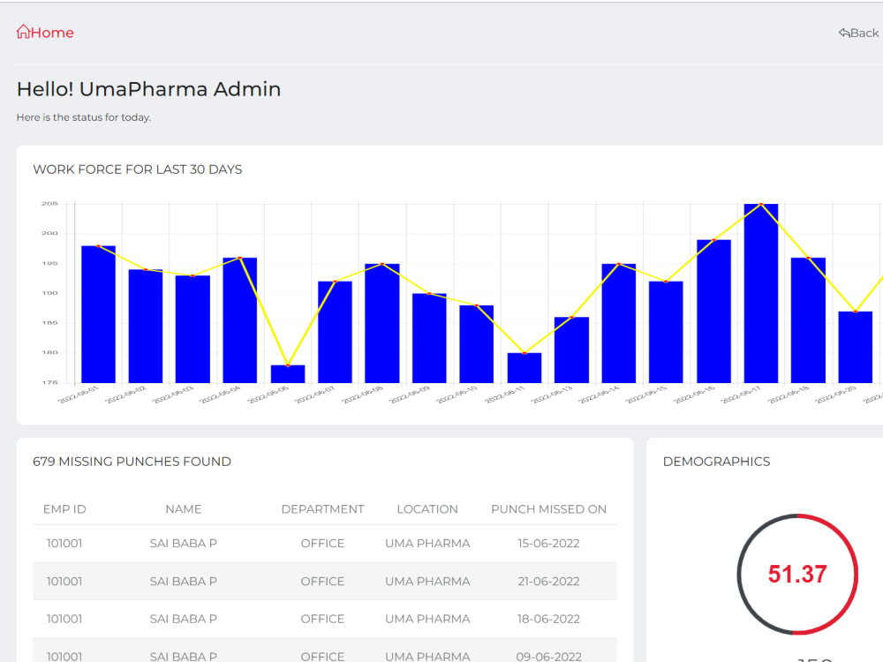Click the 2022-06-01 workforce bar
Image resolution: width=883 pixels, height=662 pixels.
click(x=99, y=314)
